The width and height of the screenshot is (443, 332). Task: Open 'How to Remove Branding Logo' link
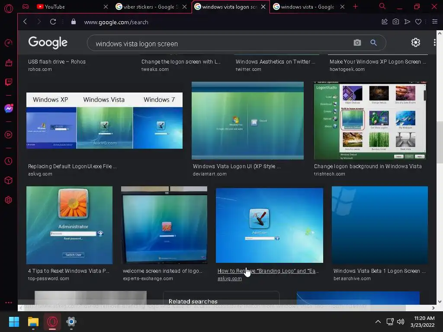click(268, 271)
